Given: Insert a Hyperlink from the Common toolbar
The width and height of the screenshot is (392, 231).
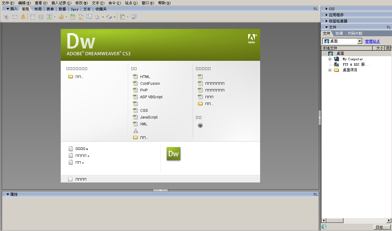Looking at the screenshot, I should 6,17.
